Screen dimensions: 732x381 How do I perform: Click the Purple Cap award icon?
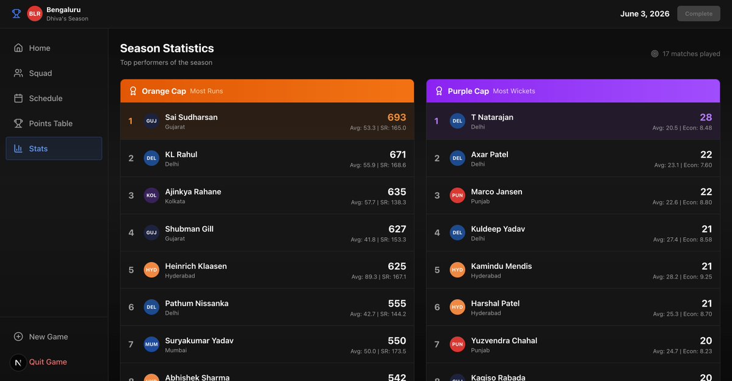tap(439, 91)
